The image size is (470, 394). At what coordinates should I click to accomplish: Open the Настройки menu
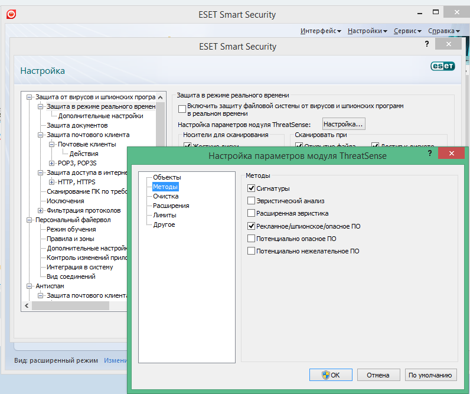367,31
